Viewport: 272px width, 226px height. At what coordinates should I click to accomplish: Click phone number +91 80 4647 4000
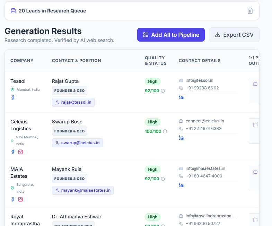click(204, 176)
